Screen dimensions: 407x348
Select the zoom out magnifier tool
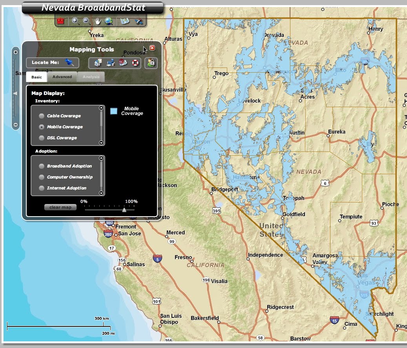coord(86,21)
